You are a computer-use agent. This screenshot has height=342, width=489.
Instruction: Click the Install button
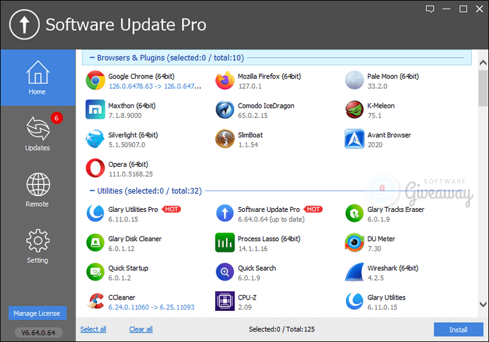coord(459,329)
